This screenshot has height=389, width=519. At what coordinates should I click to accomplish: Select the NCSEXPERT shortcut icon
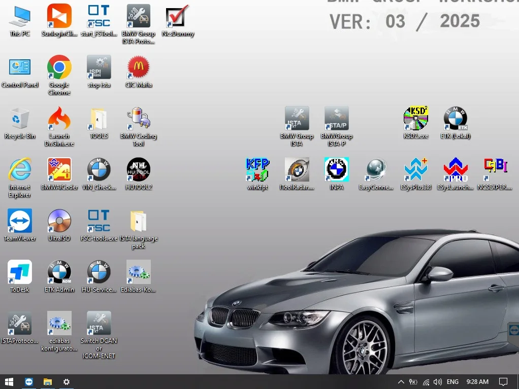click(495, 170)
